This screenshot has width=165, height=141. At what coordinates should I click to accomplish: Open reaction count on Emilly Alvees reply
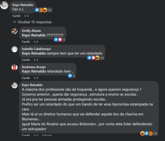point(60,40)
